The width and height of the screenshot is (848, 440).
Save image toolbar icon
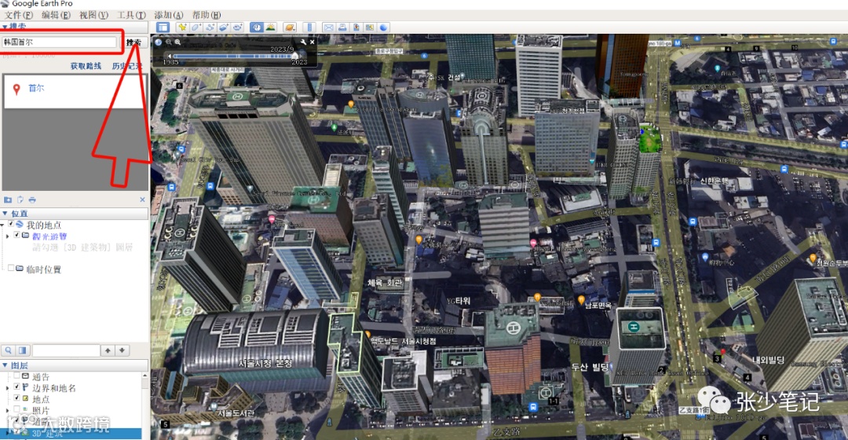pos(356,27)
